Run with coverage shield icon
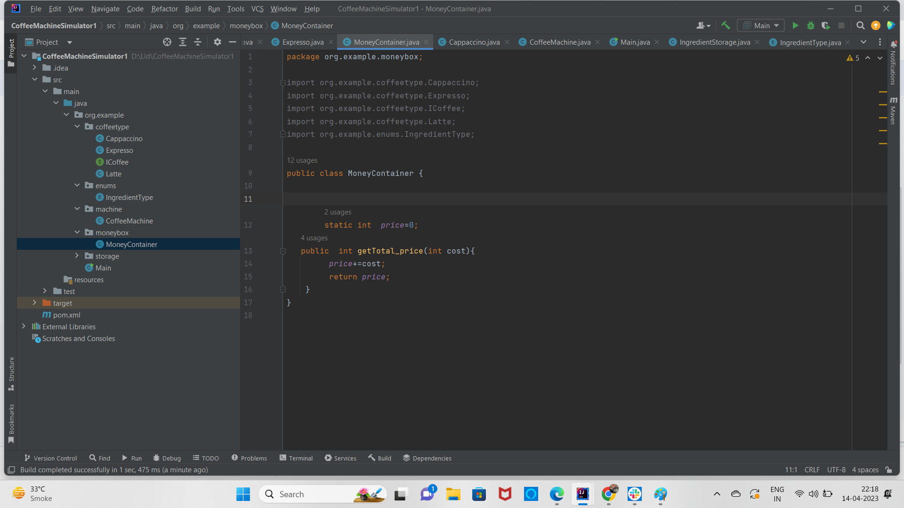904x508 pixels. click(825, 25)
